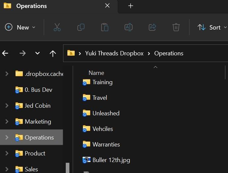228x173 pixels.
Task: Add a new tab
Action: [x=131, y=6]
